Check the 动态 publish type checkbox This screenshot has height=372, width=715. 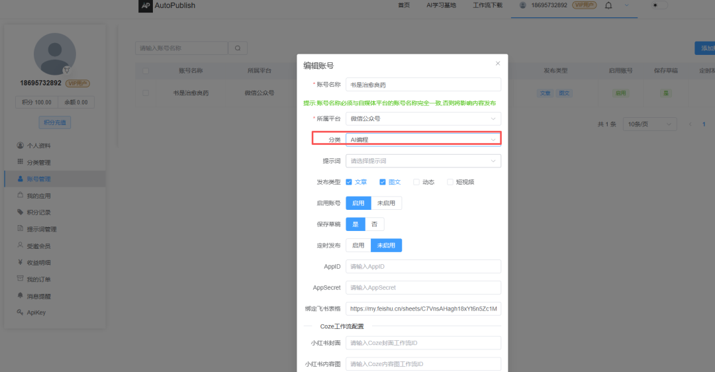[416, 182]
